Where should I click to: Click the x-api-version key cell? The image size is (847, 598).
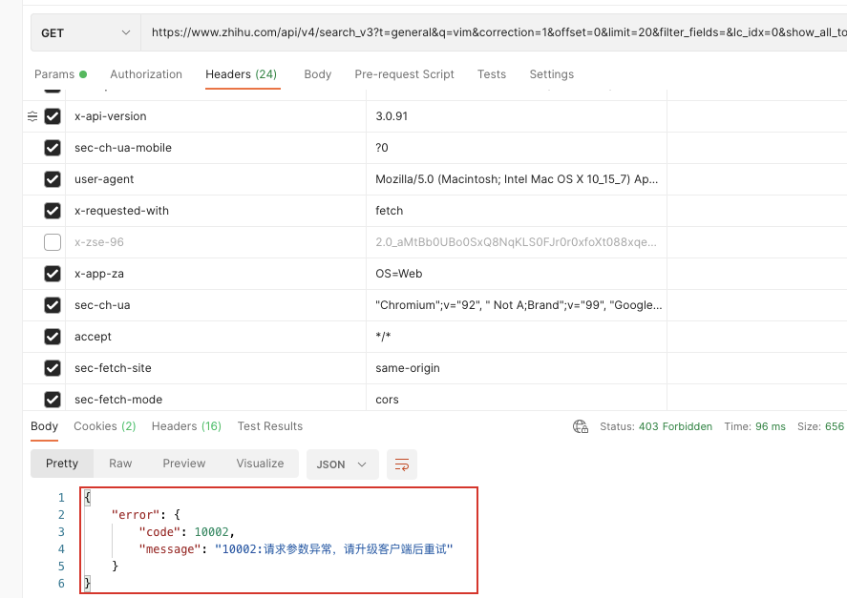click(216, 116)
